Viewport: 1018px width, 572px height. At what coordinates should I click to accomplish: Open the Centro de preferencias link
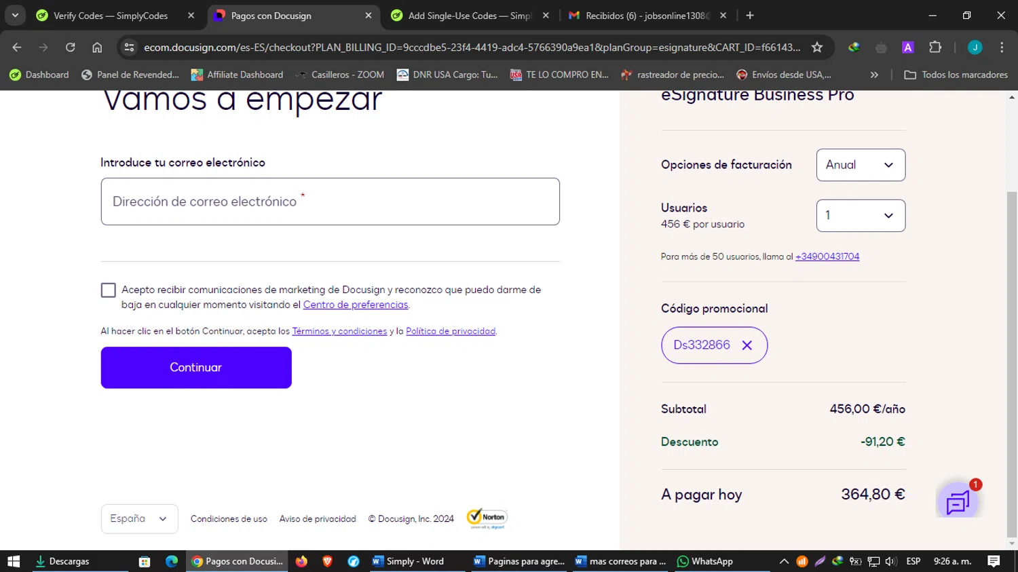(x=356, y=305)
